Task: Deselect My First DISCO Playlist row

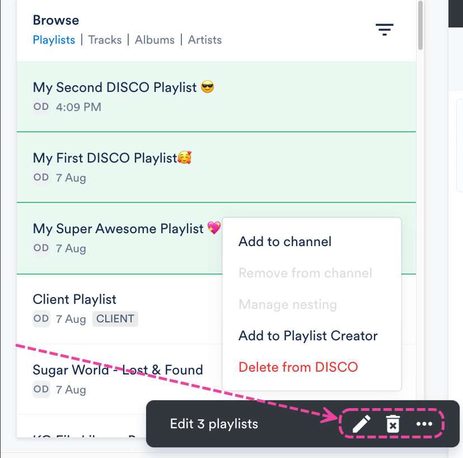Action: (216, 168)
